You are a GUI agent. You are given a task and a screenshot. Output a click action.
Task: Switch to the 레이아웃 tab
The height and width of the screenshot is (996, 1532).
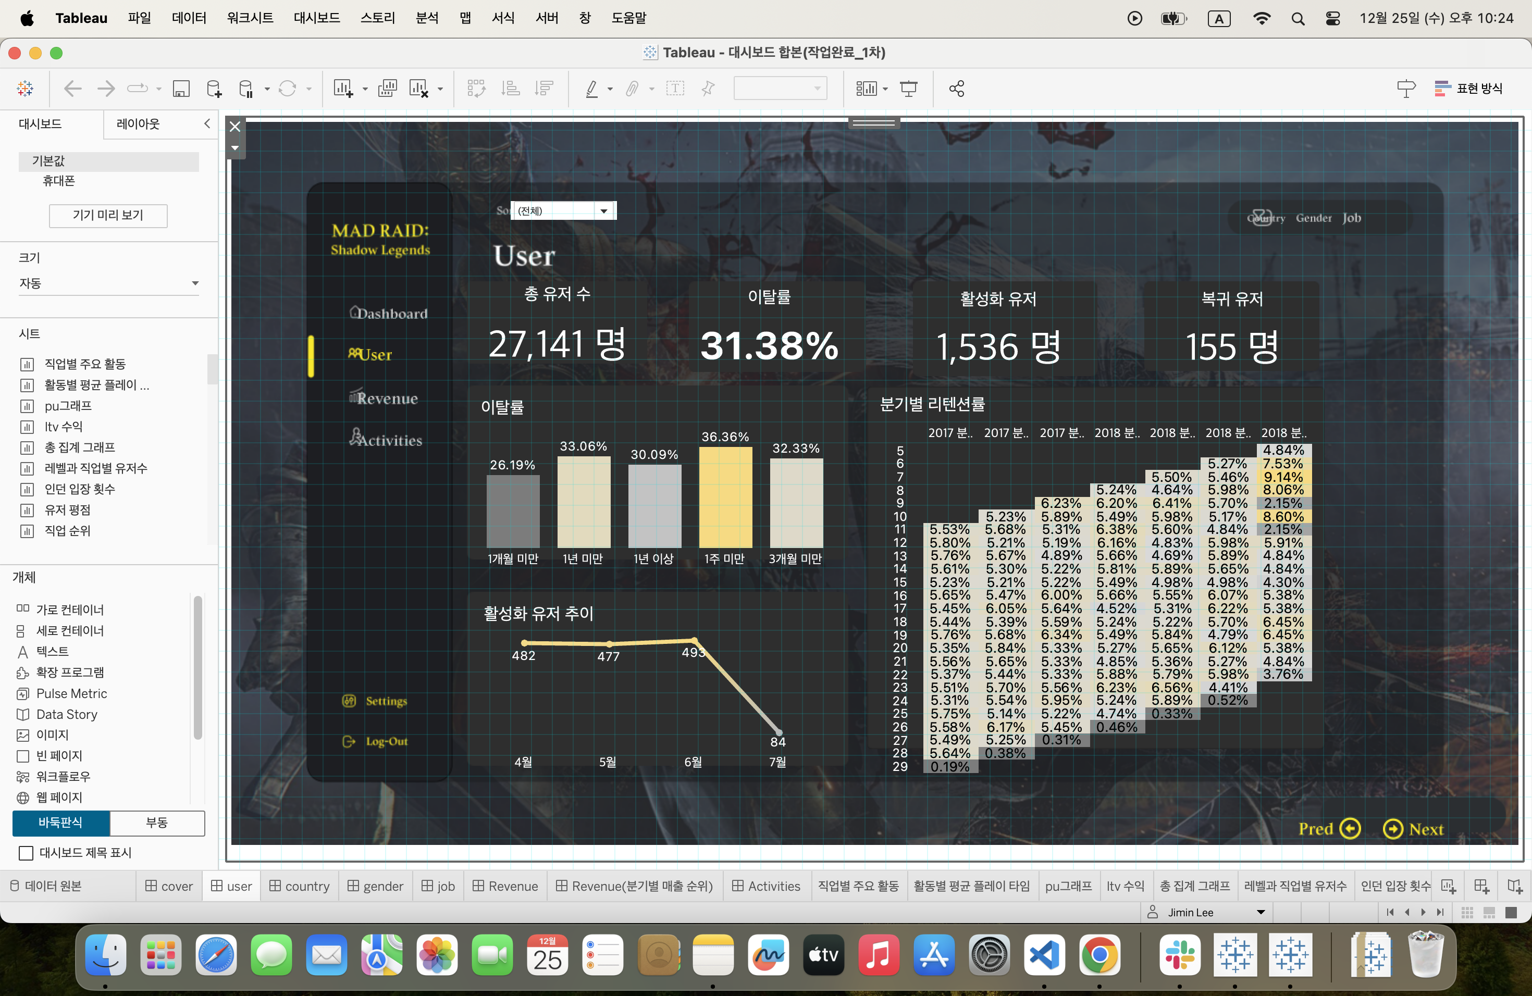coord(138,123)
